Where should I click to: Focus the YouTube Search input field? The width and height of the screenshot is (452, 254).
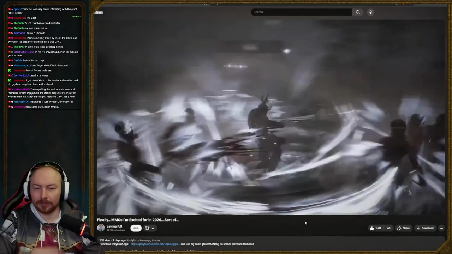point(301,12)
